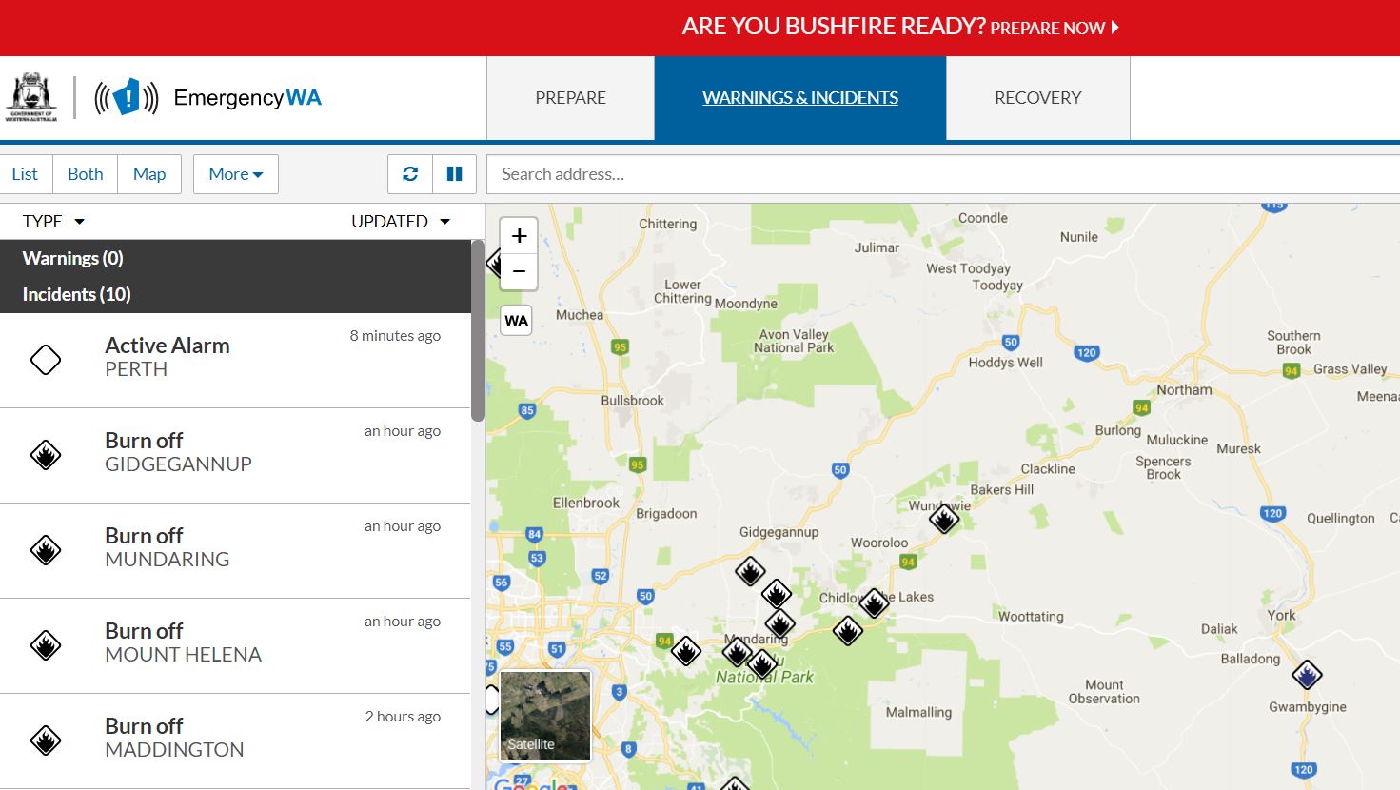Open the RECOVERY tab
Image resolution: width=1400 pixels, height=790 pixels.
[x=1037, y=98]
